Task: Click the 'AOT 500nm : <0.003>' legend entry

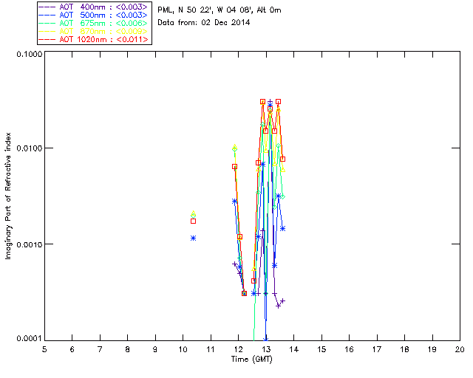Action: [x=94, y=15]
